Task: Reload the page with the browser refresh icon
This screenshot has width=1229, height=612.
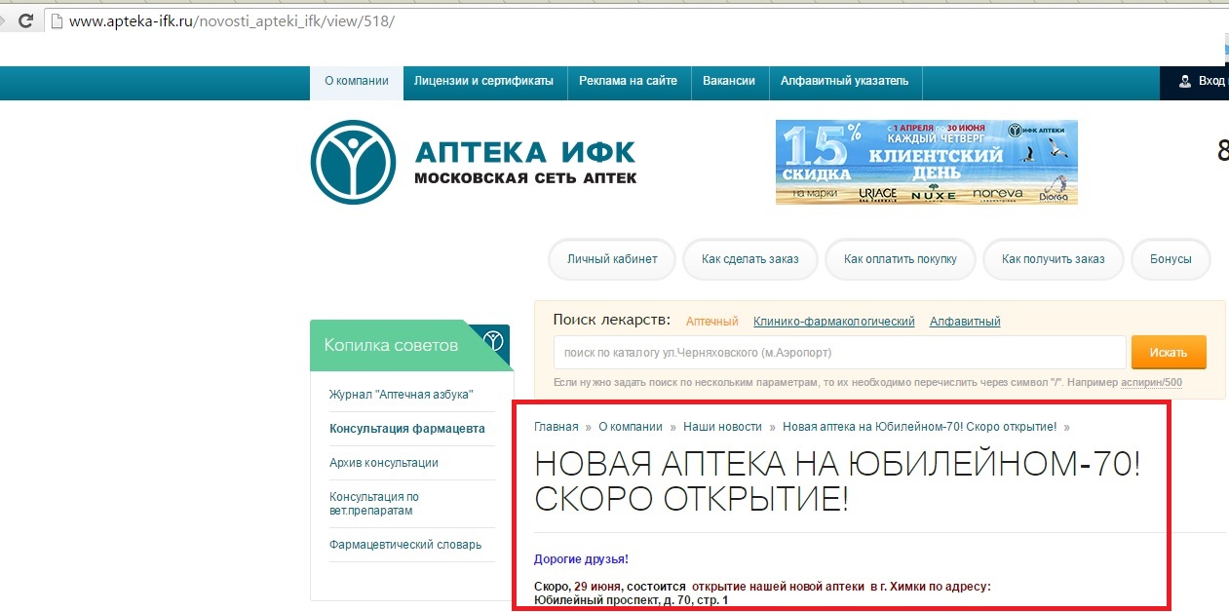Action: (25, 20)
